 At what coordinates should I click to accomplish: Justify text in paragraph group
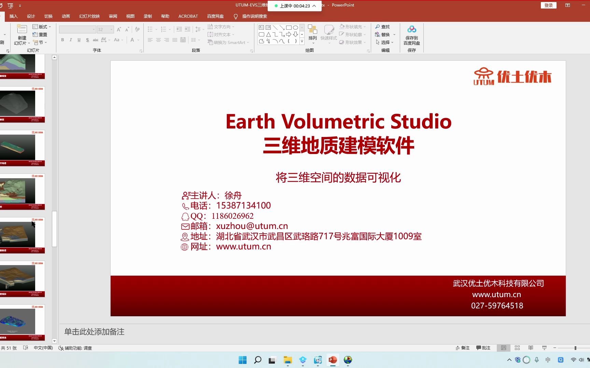point(175,40)
